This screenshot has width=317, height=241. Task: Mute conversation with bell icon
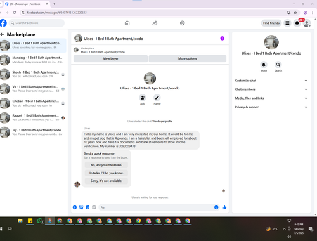[x=264, y=65]
